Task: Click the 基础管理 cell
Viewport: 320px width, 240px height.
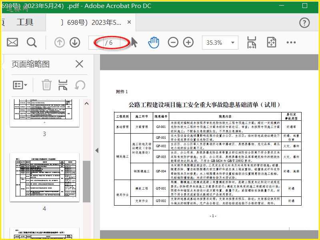Action: (122, 127)
